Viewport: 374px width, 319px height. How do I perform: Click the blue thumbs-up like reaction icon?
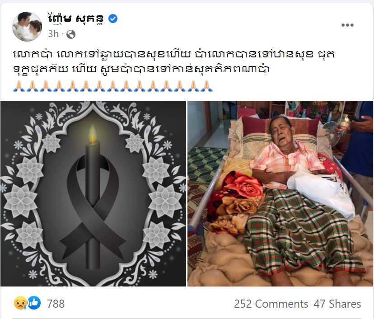tap(34, 303)
